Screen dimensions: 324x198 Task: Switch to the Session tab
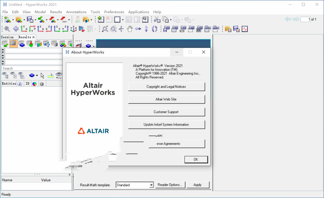tap(7, 37)
